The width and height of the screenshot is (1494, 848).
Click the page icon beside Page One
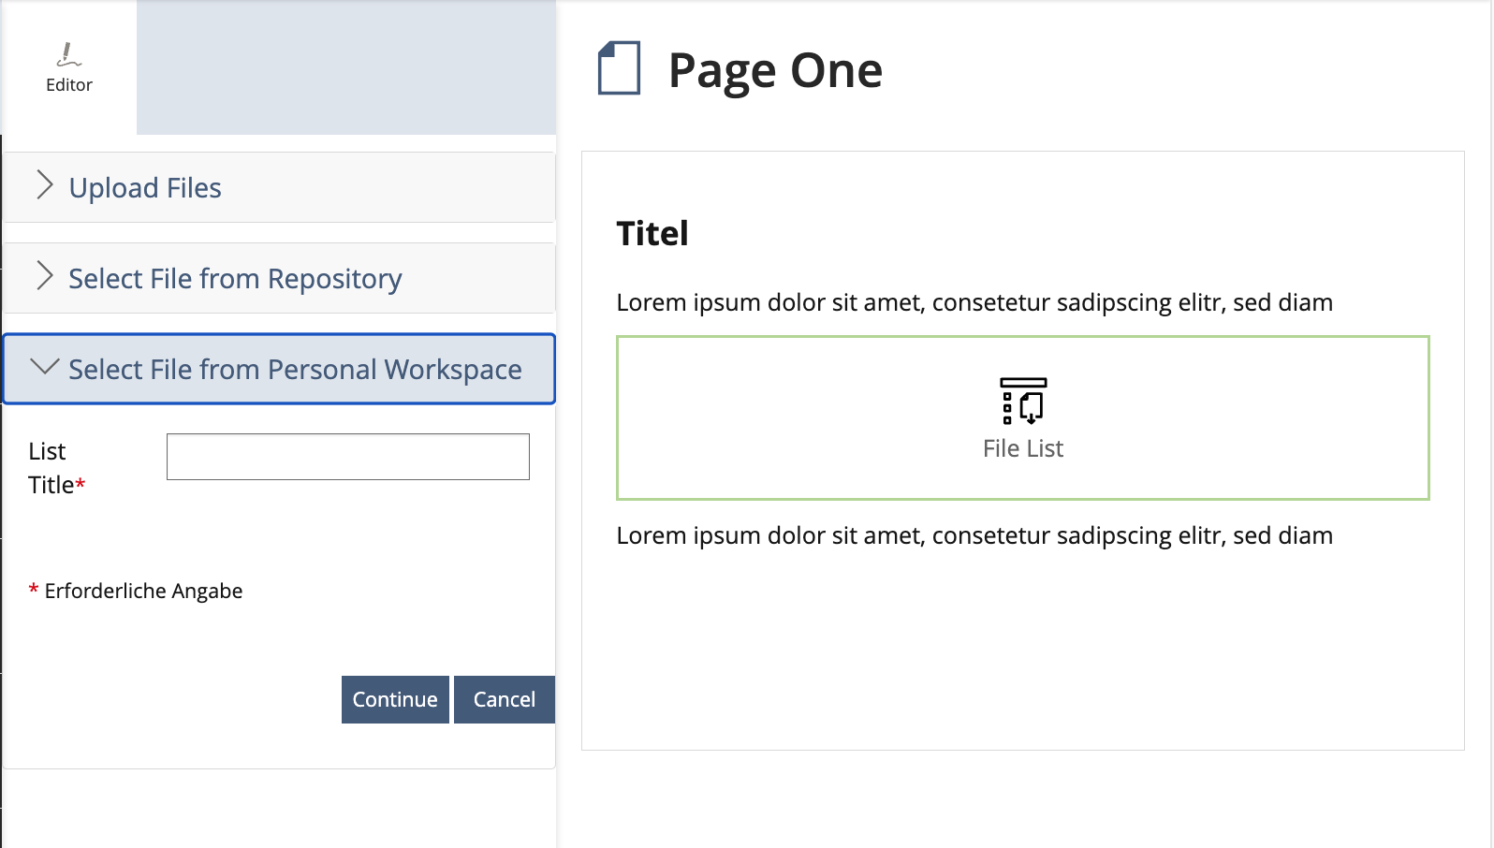(x=619, y=68)
